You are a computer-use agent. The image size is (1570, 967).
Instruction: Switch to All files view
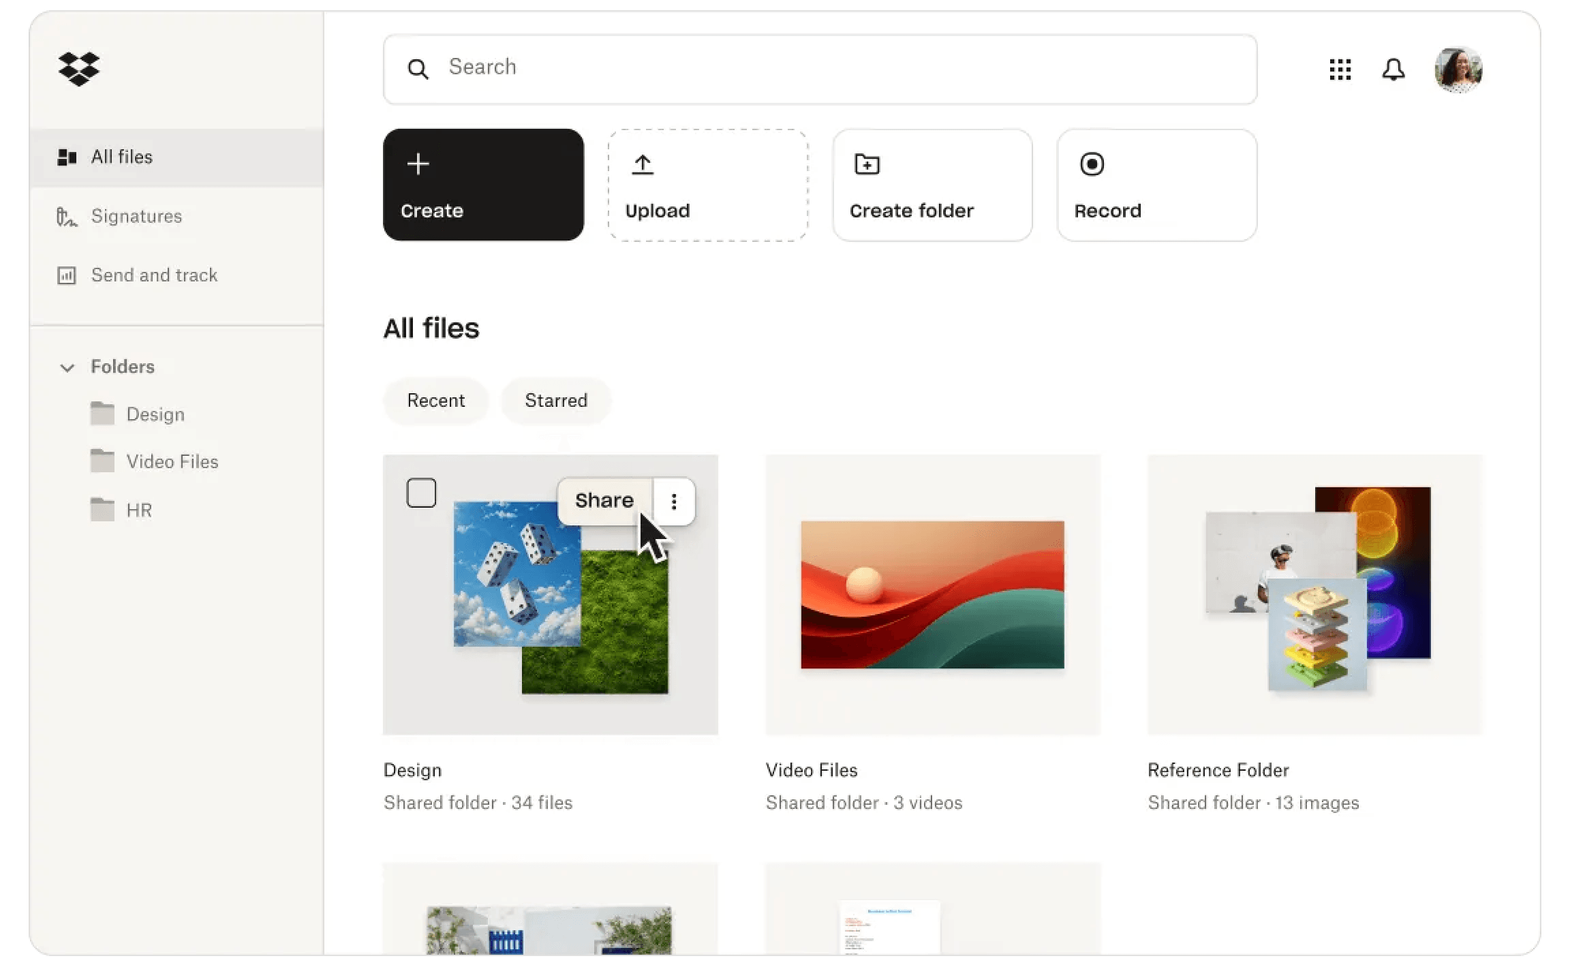pos(122,157)
